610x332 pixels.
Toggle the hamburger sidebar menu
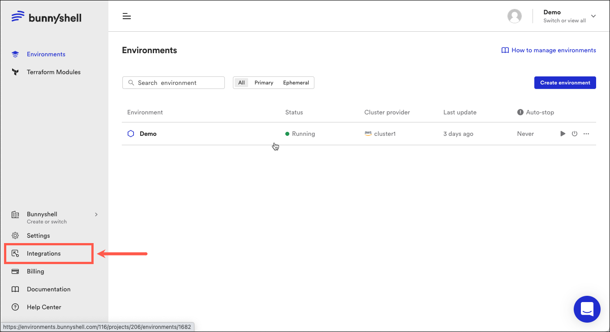[x=127, y=17]
